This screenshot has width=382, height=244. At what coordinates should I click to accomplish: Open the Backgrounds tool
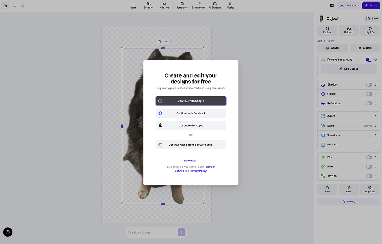coord(199,6)
